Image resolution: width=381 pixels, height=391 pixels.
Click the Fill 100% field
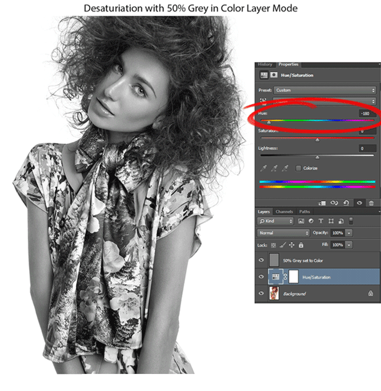pyautogui.click(x=337, y=245)
